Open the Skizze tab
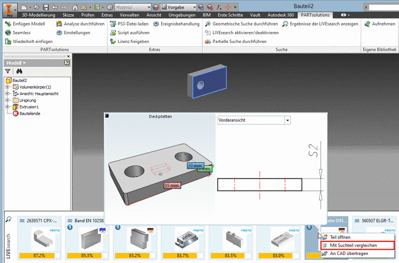 [68, 15]
